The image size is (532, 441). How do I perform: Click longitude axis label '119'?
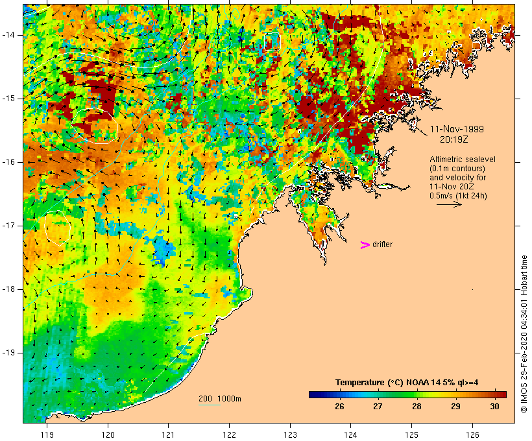(47, 435)
